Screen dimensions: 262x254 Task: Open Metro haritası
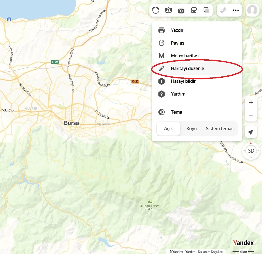[x=185, y=56]
